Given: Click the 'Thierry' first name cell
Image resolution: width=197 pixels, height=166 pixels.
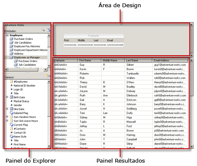Looking at the screenshot, I should click(x=90, y=82).
